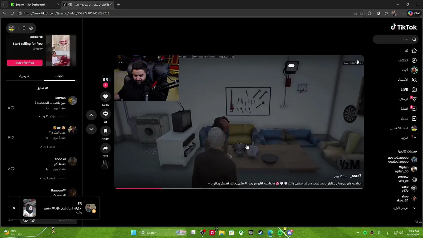The width and height of the screenshot is (423, 238).
Task: Open the FR mention notification thumbnail
Action: click(29, 208)
